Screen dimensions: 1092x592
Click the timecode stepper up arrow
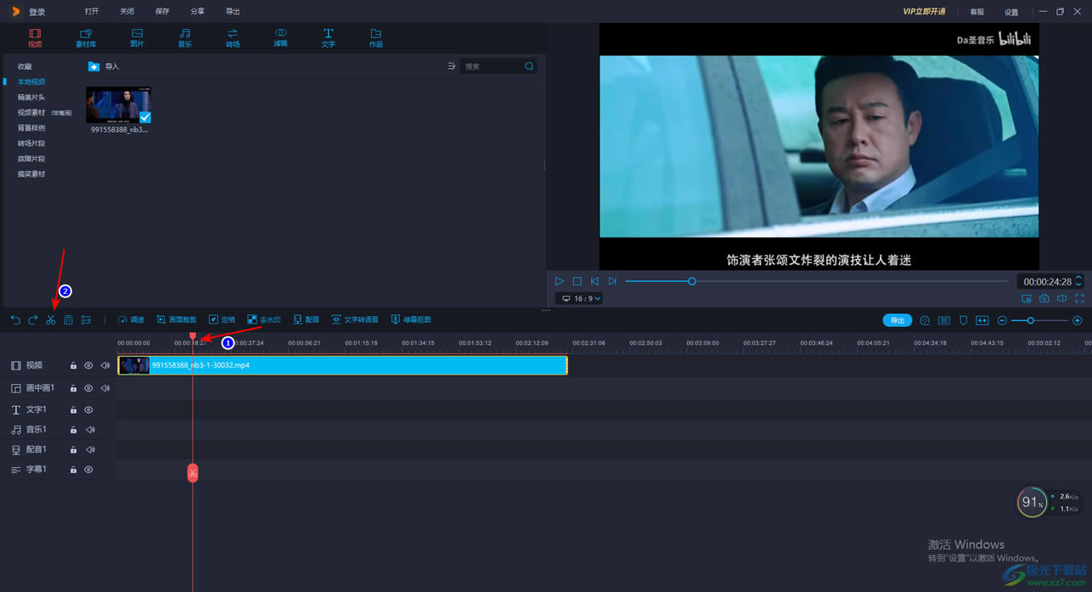click(1078, 278)
